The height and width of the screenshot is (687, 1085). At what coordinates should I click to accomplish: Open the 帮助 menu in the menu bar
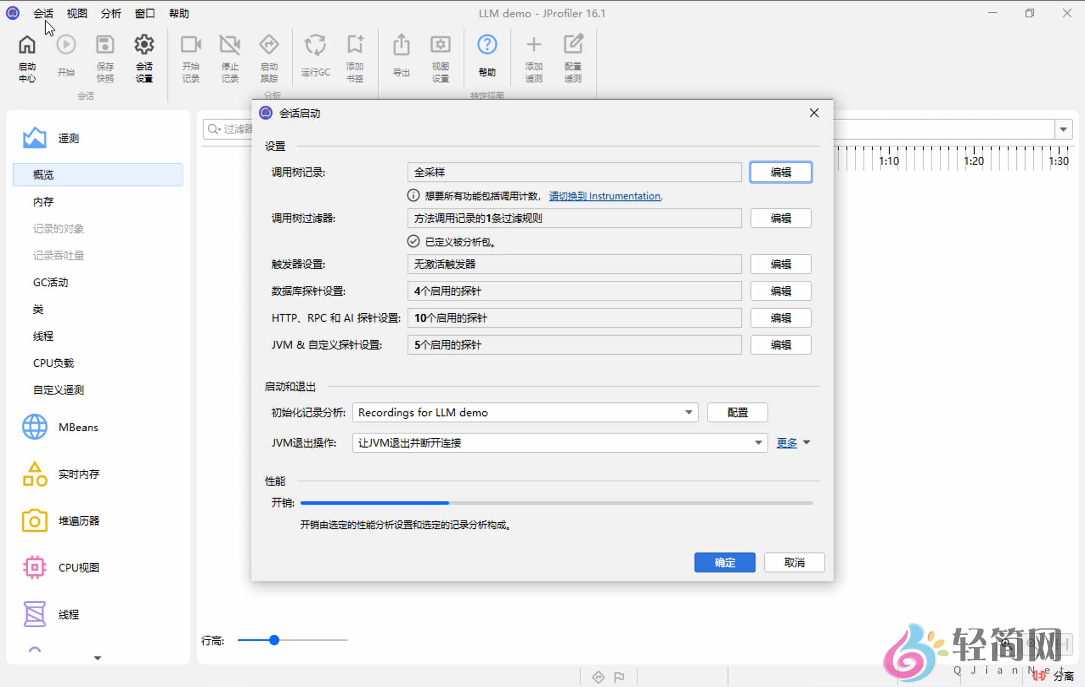pyautogui.click(x=179, y=13)
